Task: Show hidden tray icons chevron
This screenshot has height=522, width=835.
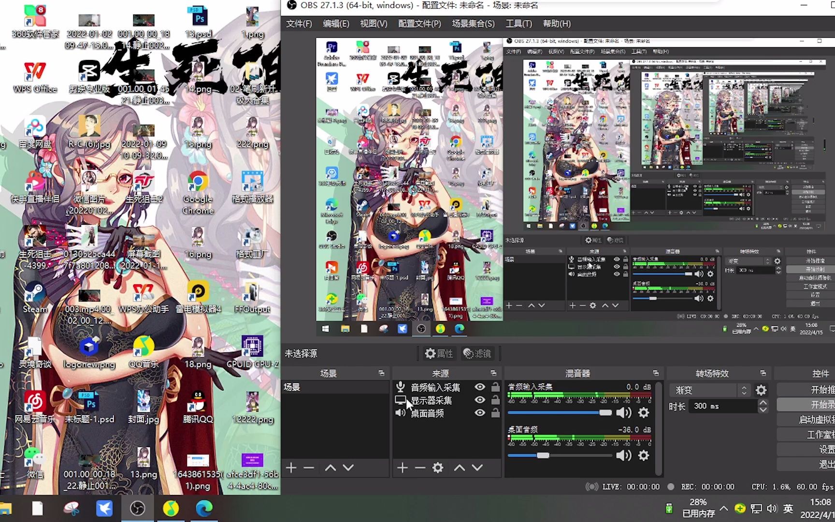Action: (x=723, y=508)
